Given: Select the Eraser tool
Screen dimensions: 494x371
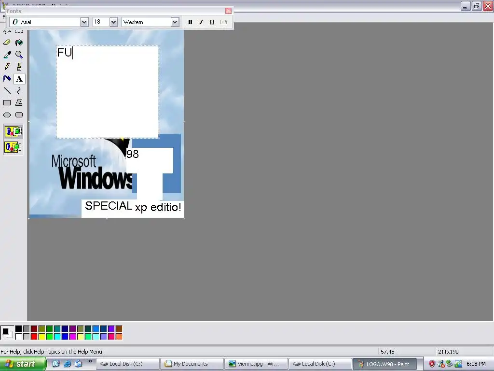Looking at the screenshot, I should point(7,43).
